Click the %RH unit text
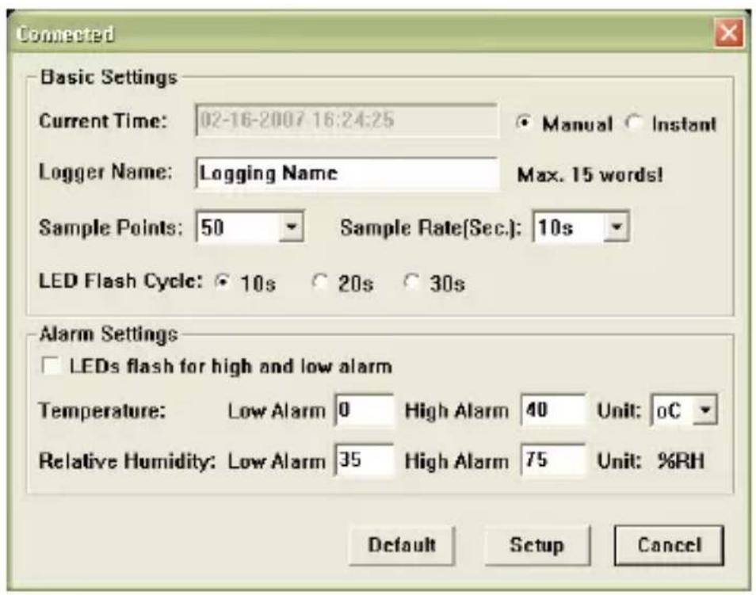Image resolution: width=756 pixels, height=595 pixels. tap(681, 461)
